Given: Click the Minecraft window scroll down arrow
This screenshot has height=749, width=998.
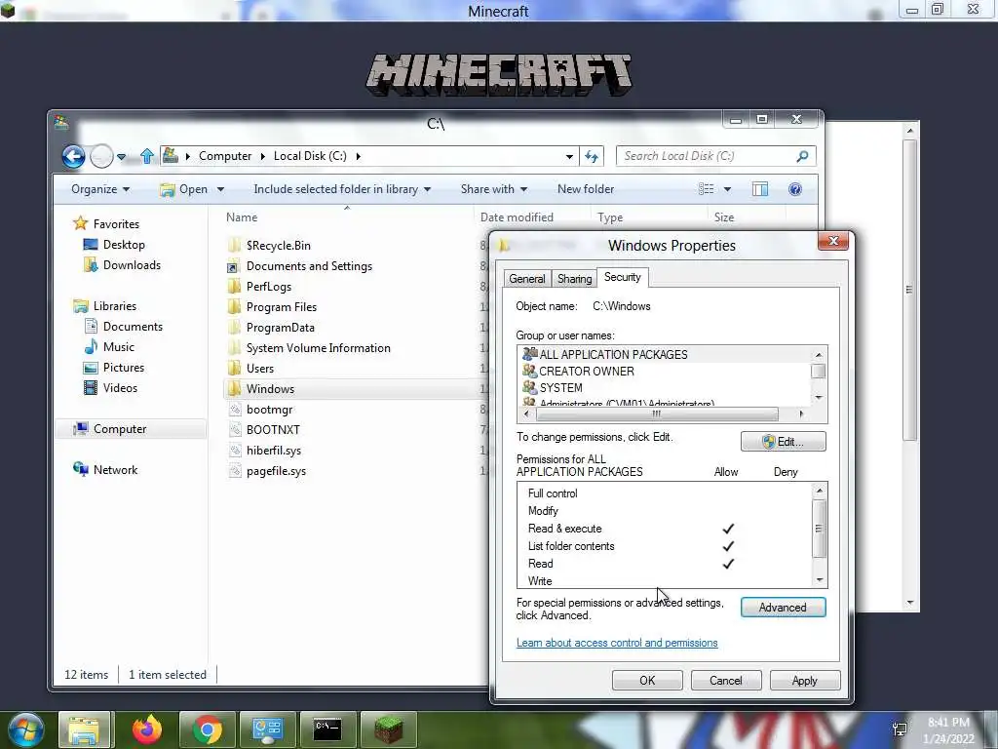Looking at the screenshot, I should pos(910,602).
